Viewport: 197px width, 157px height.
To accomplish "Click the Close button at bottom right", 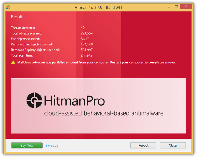I will click(172, 145).
